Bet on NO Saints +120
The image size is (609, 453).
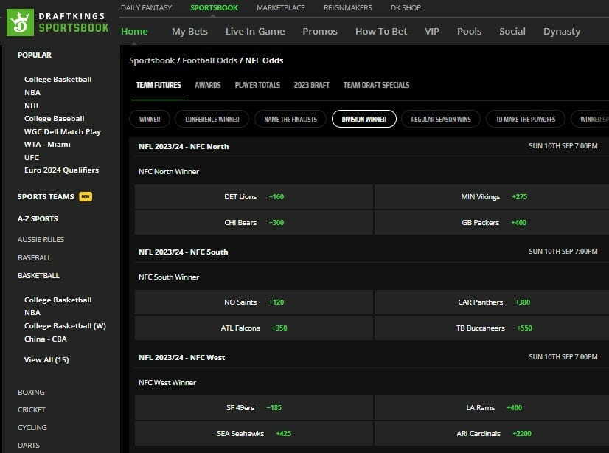tap(254, 302)
